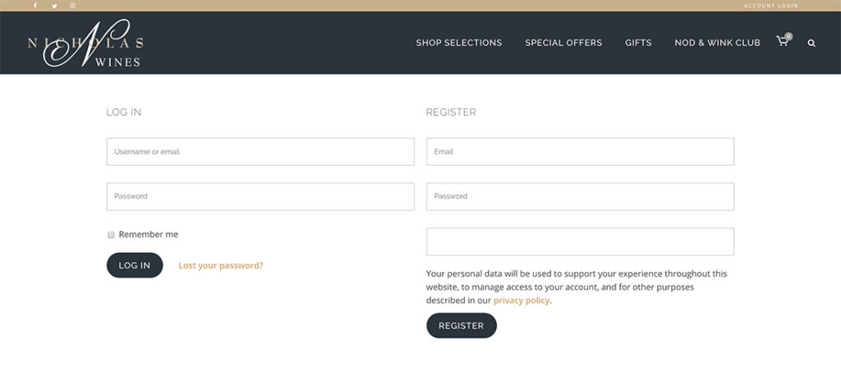Focus the Username or email field
The height and width of the screenshot is (372, 841).
coord(260,152)
